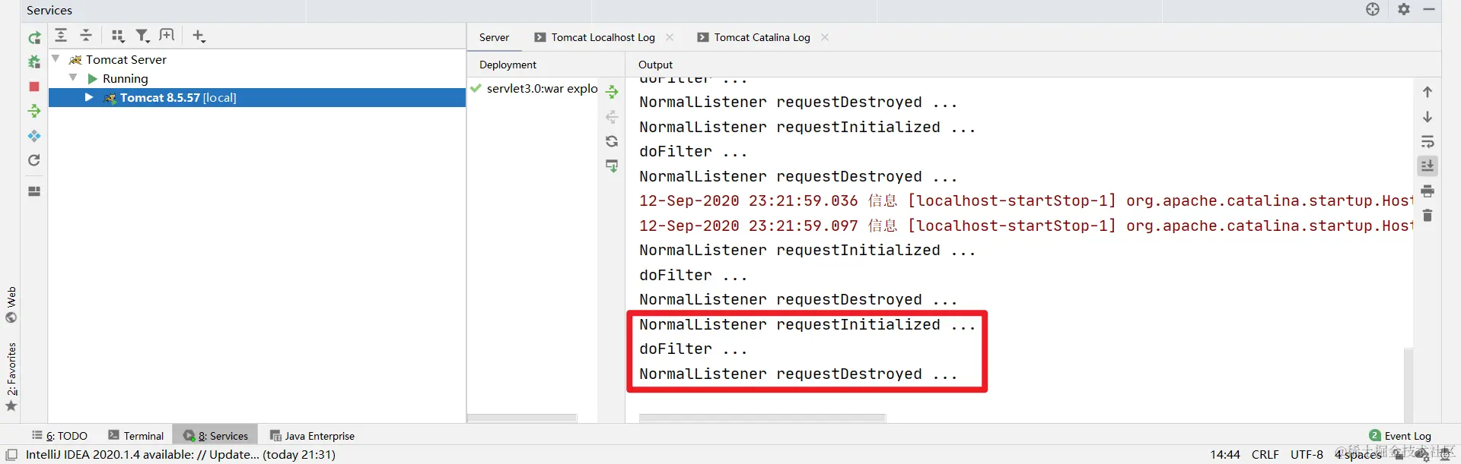Deploy all artifacts using left sidebar icon
Image resolution: width=1461 pixels, height=464 pixels.
click(x=34, y=111)
